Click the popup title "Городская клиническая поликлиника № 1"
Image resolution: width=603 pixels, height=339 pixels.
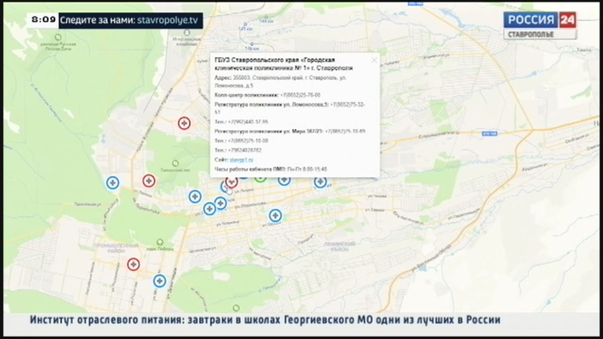284,64
